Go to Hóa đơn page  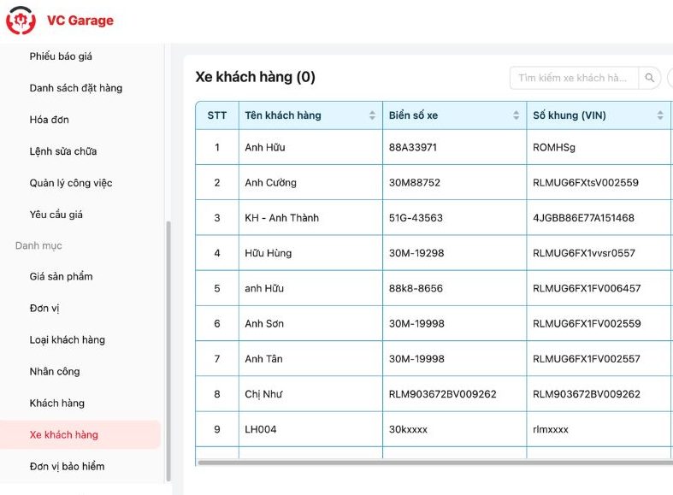click(49, 120)
